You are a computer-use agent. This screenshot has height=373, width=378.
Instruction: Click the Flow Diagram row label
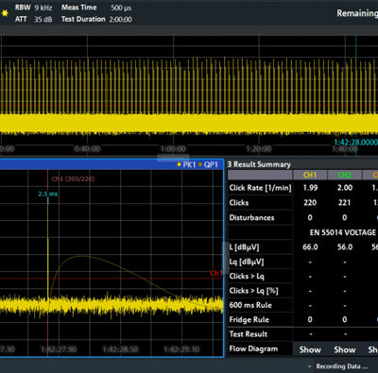click(x=253, y=349)
